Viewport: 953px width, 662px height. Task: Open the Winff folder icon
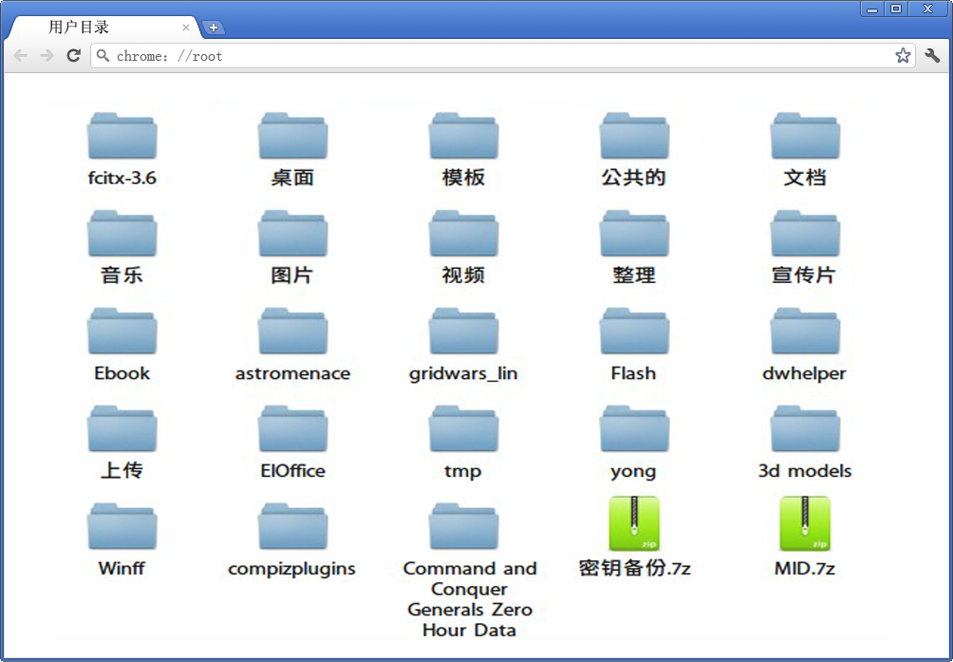tap(122, 527)
